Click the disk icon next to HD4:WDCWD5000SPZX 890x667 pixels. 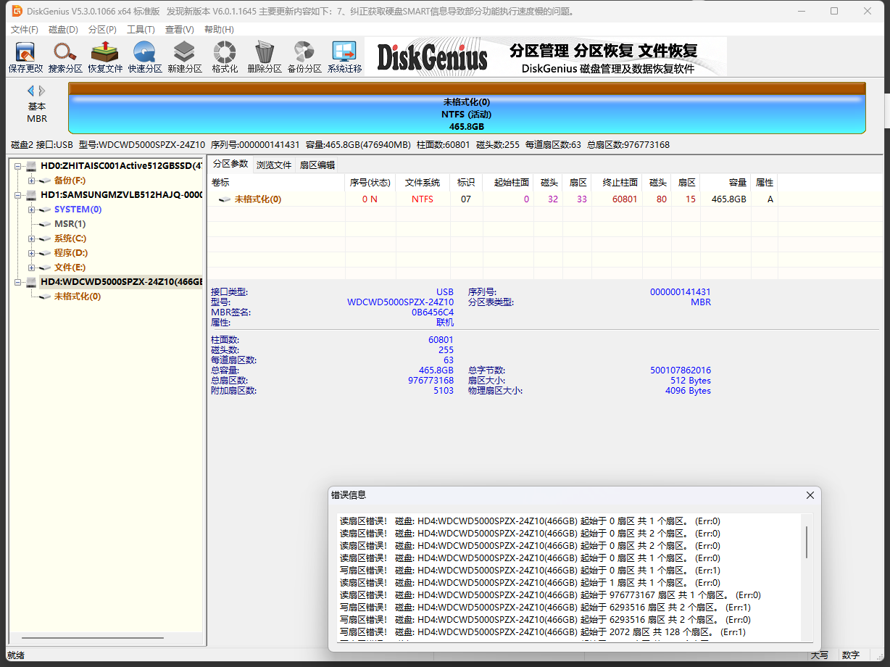(x=31, y=281)
